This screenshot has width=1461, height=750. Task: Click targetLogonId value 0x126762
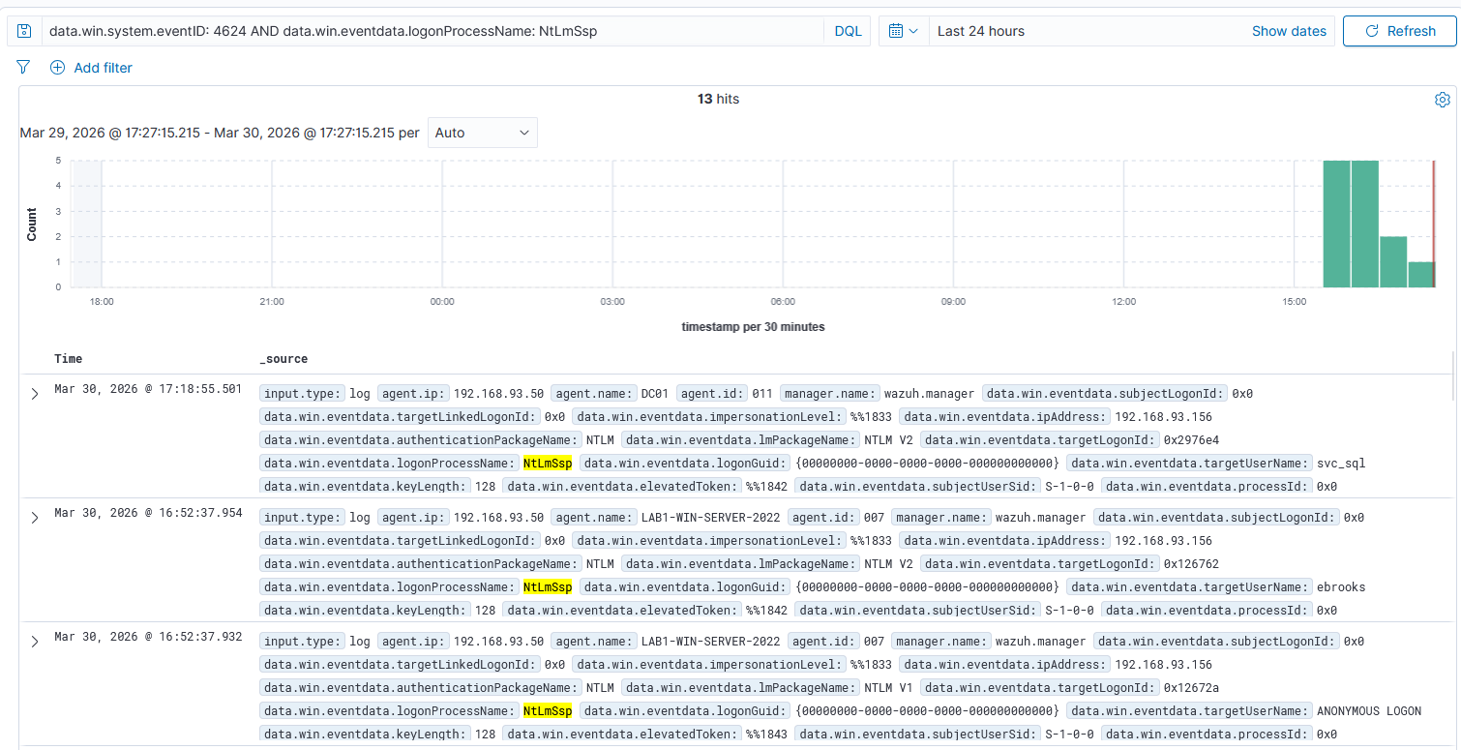coord(1191,564)
